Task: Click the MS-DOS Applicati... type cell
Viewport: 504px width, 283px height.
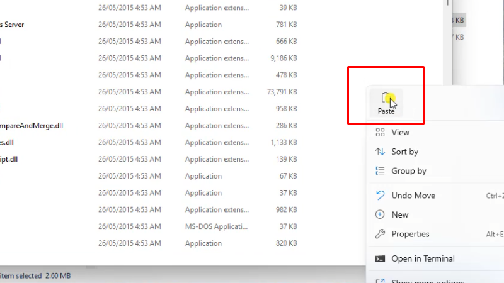Action: tap(216, 226)
